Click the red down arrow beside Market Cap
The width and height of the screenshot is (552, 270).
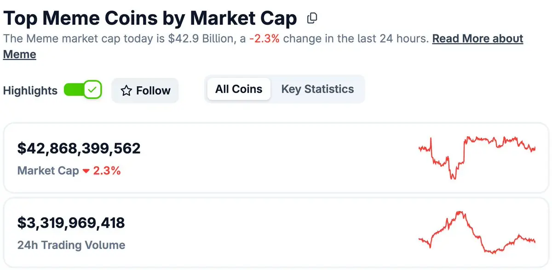point(86,171)
